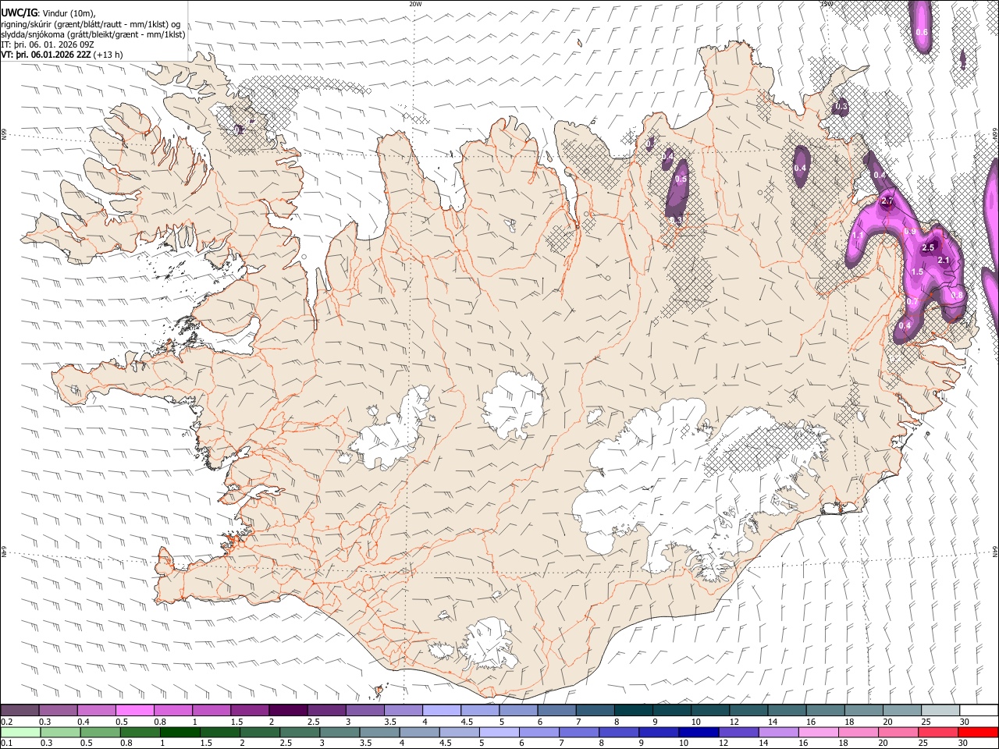
Task: Click the 15W longitude label
Action: pyautogui.click(x=827, y=4)
